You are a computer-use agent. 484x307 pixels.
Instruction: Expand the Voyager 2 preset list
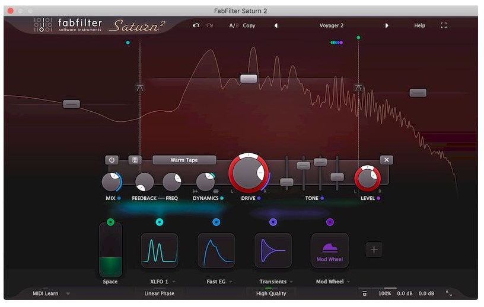click(x=331, y=25)
